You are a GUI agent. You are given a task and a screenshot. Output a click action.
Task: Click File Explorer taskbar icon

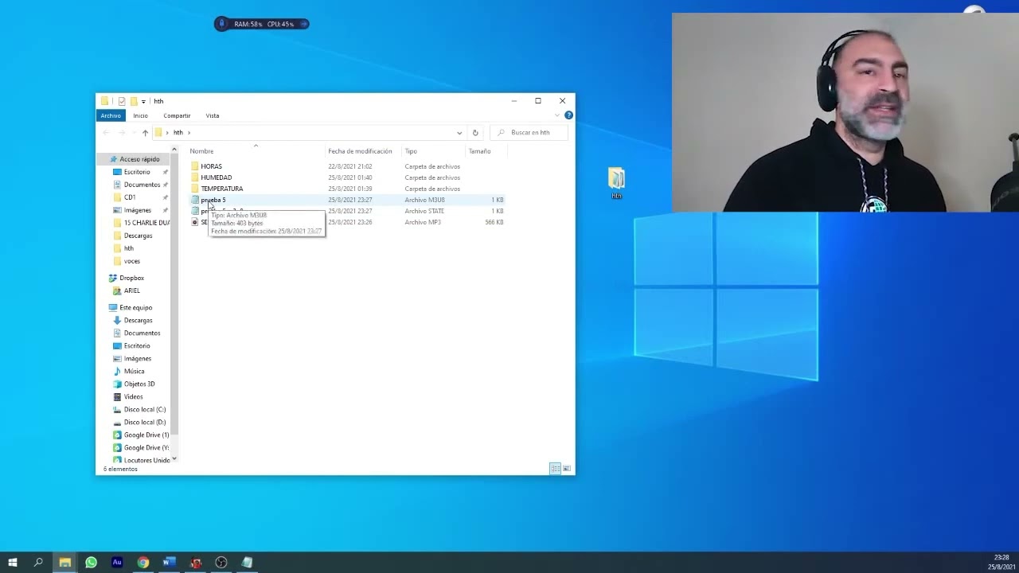[x=64, y=563]
